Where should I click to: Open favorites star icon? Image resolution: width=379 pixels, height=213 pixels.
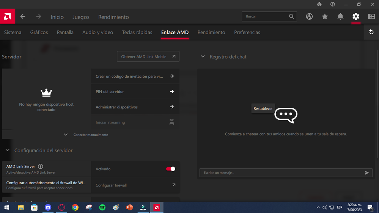click(325, 16)
